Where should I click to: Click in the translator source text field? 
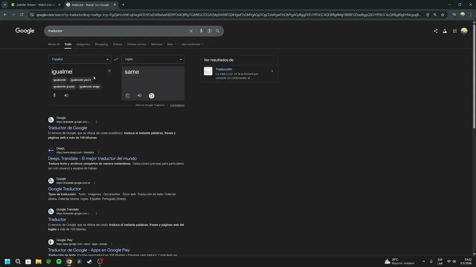pyautogui.click(x=78, y=72)
